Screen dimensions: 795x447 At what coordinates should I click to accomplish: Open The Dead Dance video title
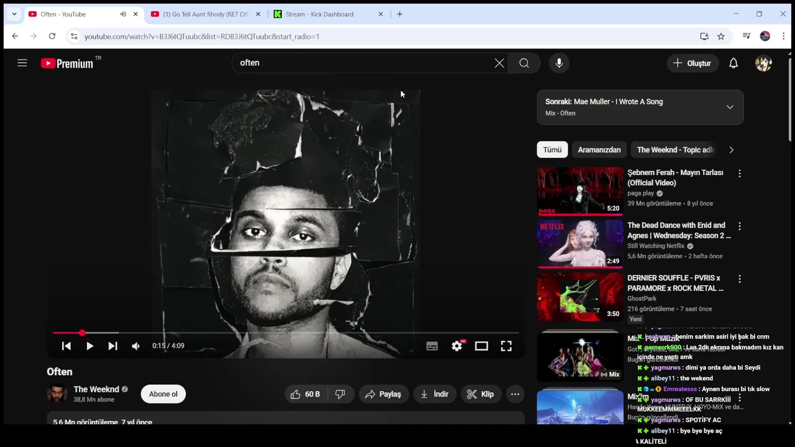click(x=679, y=230)
